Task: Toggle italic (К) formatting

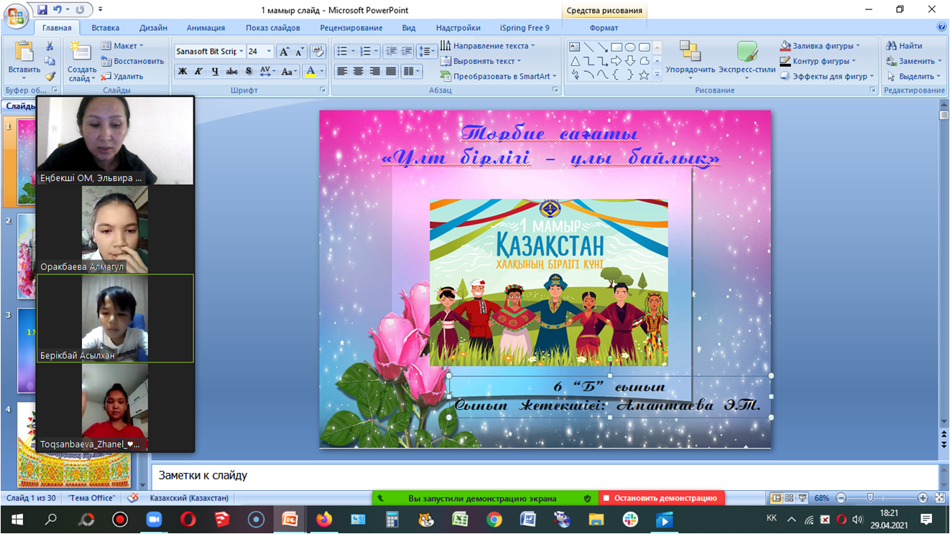Action: click(x=198, y=71)
